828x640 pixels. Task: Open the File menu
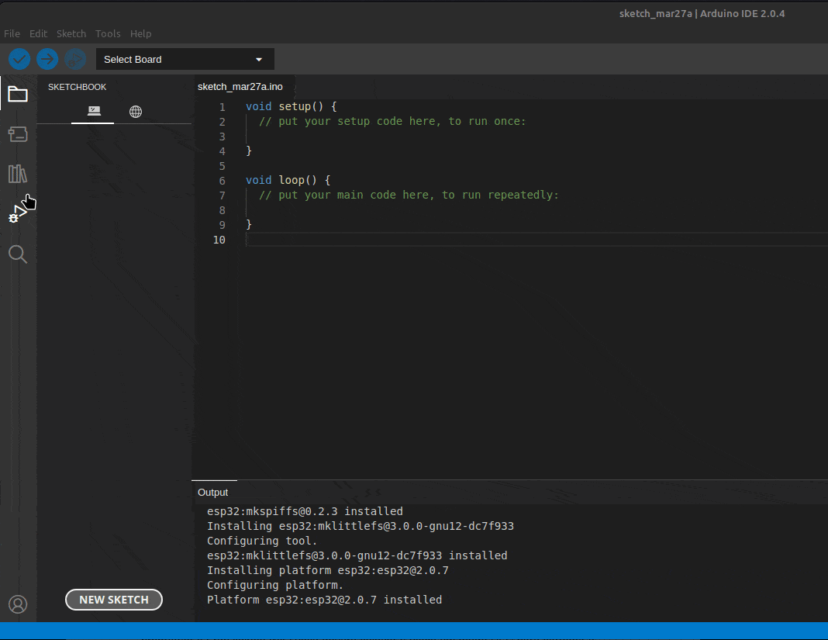pyautogui.click(x=12, y=34)
